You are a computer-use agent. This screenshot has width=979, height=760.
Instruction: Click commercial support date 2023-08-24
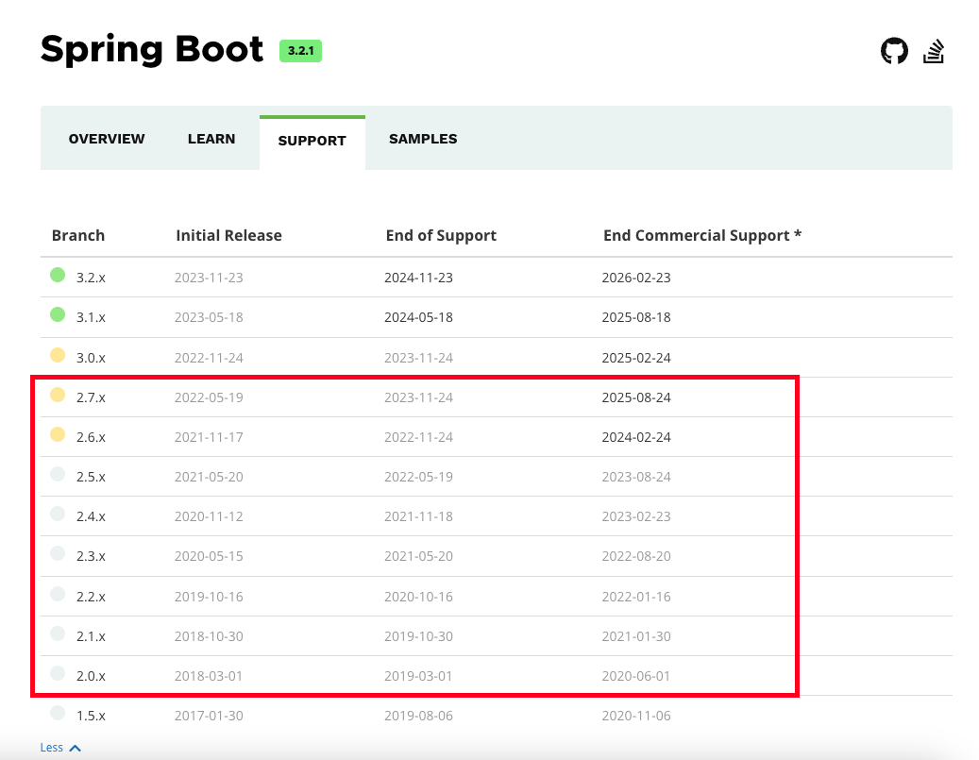point(636,477)
